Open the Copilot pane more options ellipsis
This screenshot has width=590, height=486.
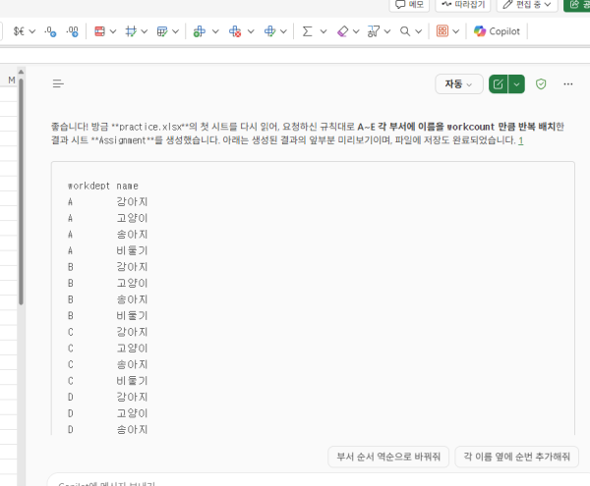coord(568,84)
